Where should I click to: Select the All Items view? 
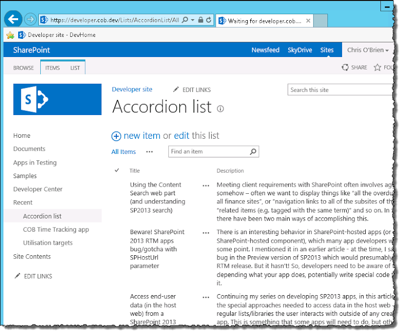(123, 152)
